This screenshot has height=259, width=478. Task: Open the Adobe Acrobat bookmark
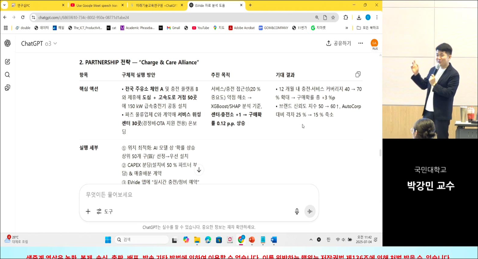tap(241, 28)
